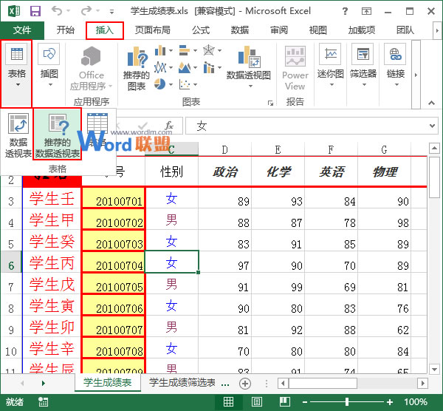Click zoom out minus button
Image resolution: width=443 pixels, height=411 pixels.
point(304,402)
